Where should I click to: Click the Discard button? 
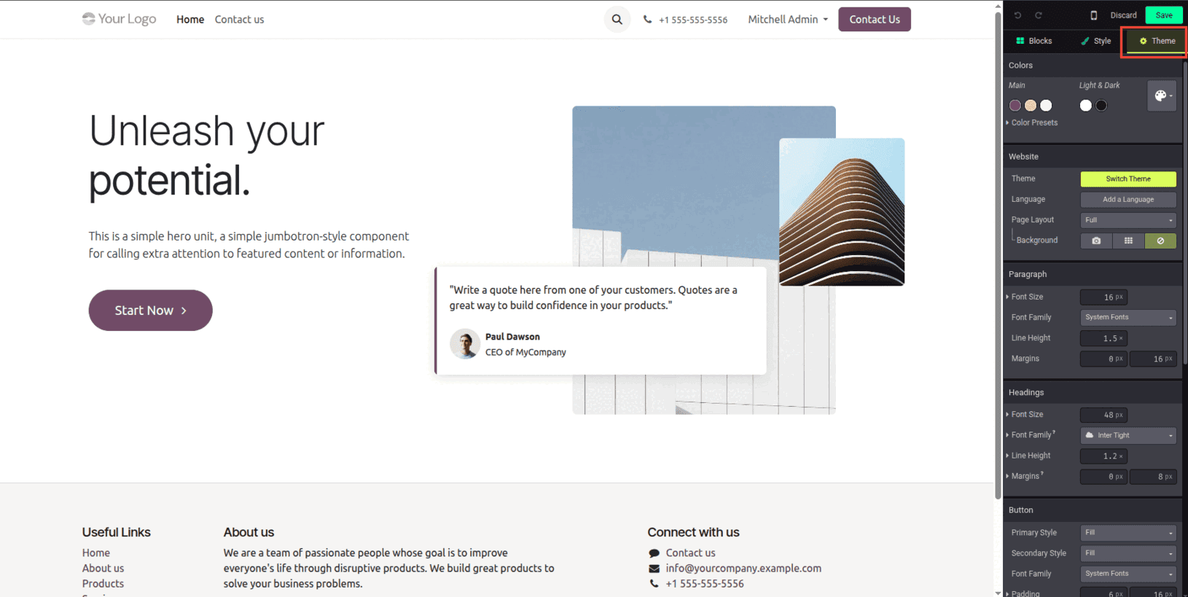pos(1123,15)
